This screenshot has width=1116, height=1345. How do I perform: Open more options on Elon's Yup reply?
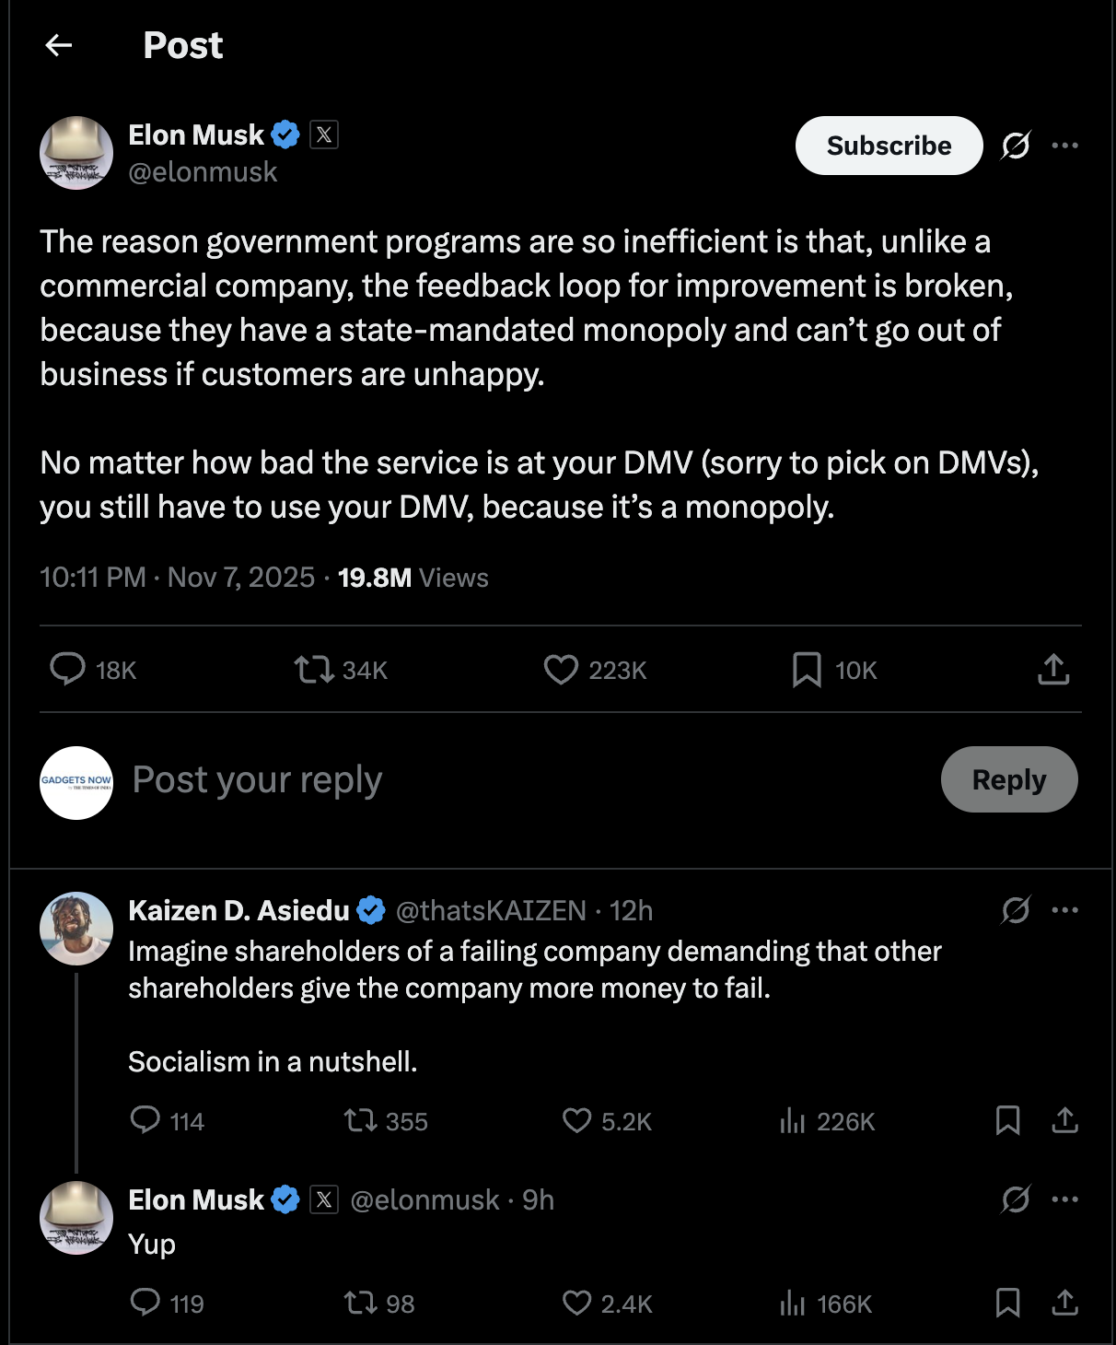(1065, 1198)
